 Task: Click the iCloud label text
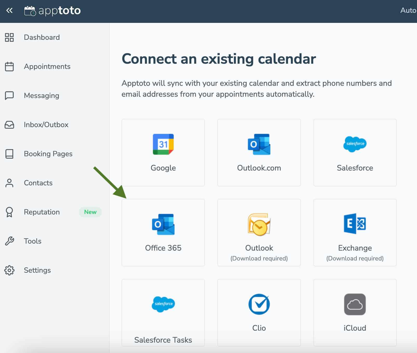click(x=355, y=328)
